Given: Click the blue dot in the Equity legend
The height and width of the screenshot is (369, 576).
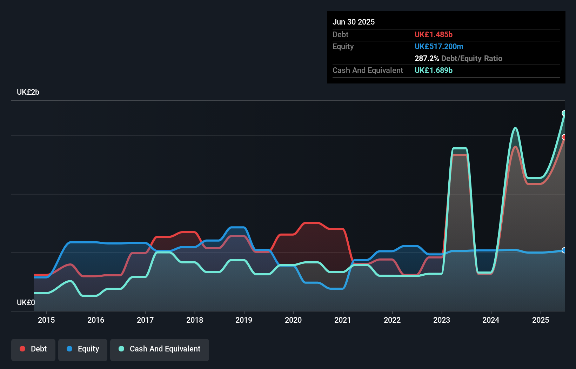Looking at the screenshot, I should (69, 349).
